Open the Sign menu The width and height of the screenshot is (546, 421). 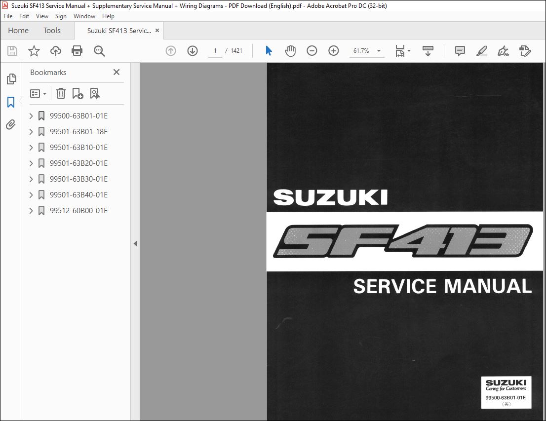coord(61,16)
